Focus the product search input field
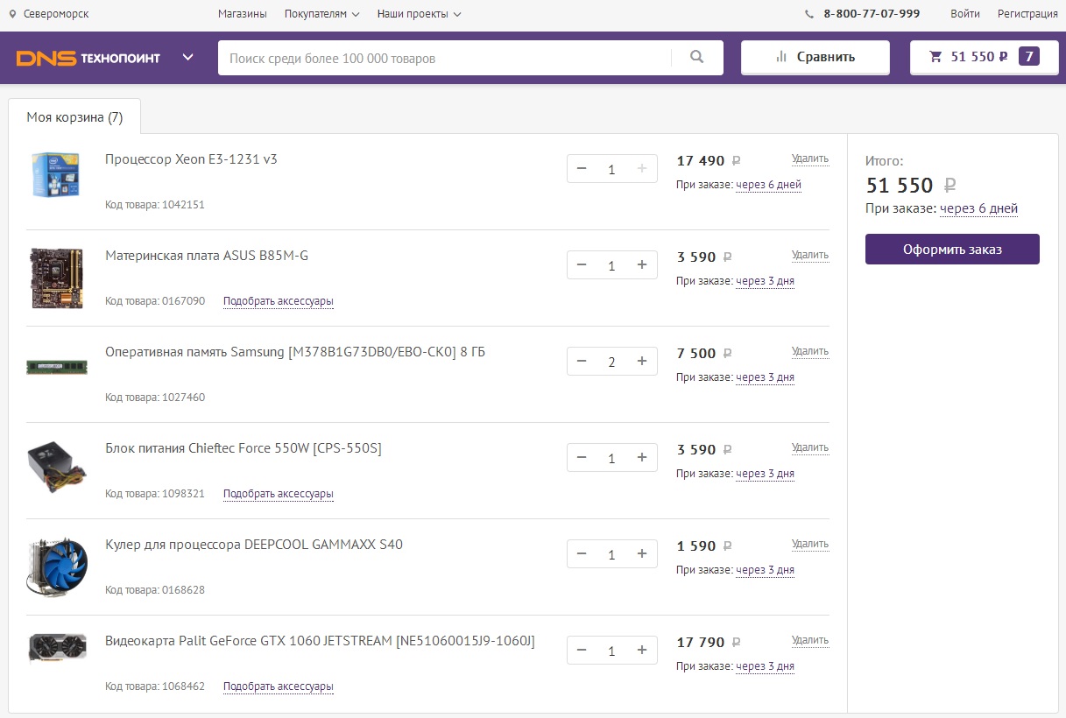1066x718 pixels. click(444, 59)
